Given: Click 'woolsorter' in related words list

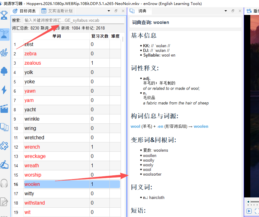Looking at the screenshot, I should pyautogui.click(x=152, y=174).
